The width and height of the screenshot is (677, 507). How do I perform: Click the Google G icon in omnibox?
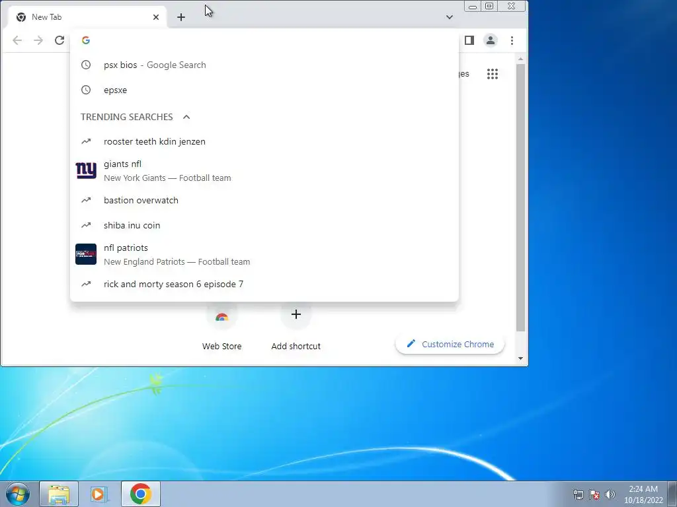click(86, 40)
